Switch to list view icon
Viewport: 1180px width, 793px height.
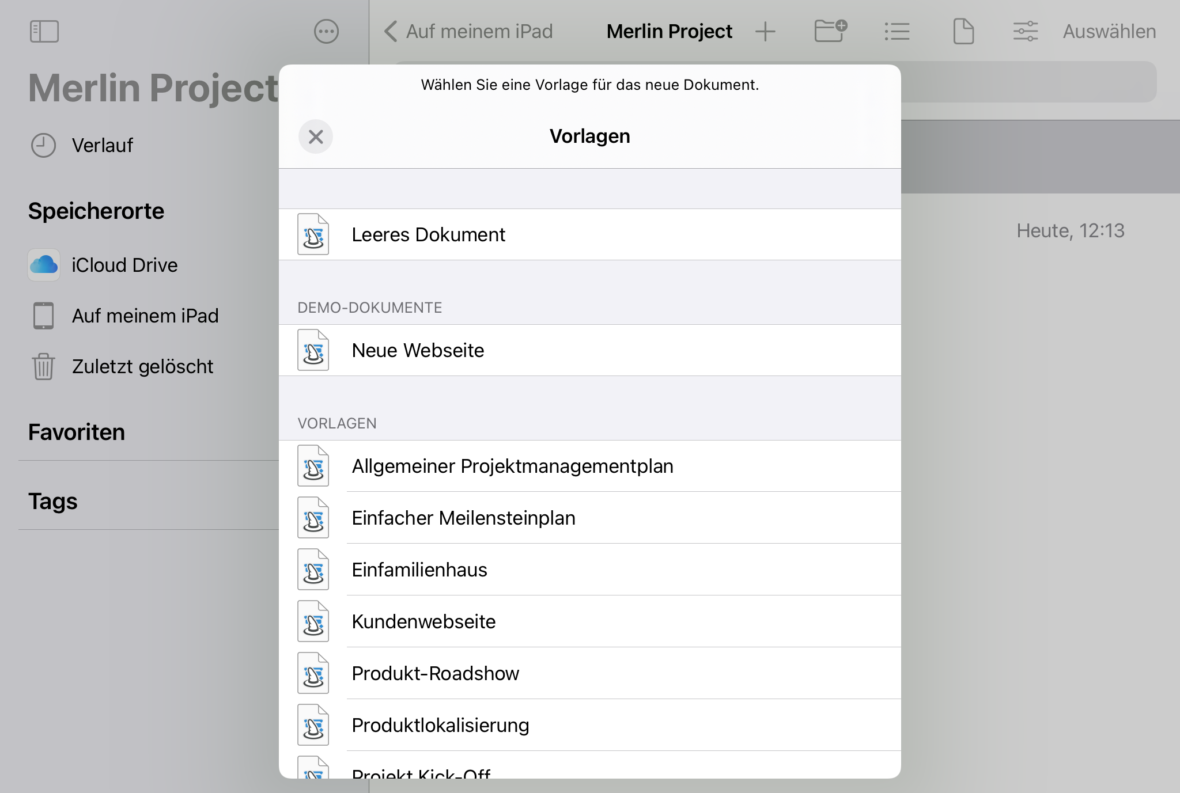(897, 31)
